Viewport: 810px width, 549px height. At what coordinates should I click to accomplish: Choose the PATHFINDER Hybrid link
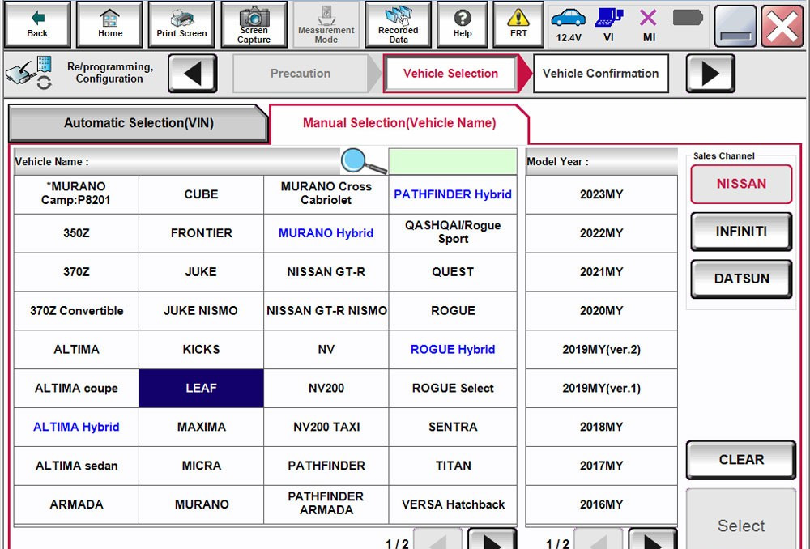click(x=453, y=194)
